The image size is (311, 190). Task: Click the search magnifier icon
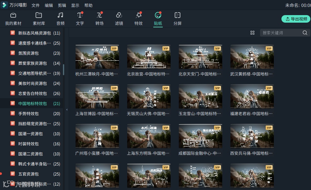[305, 32]
